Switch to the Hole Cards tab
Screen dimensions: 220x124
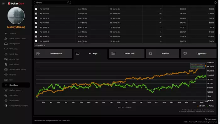point(127,54)
